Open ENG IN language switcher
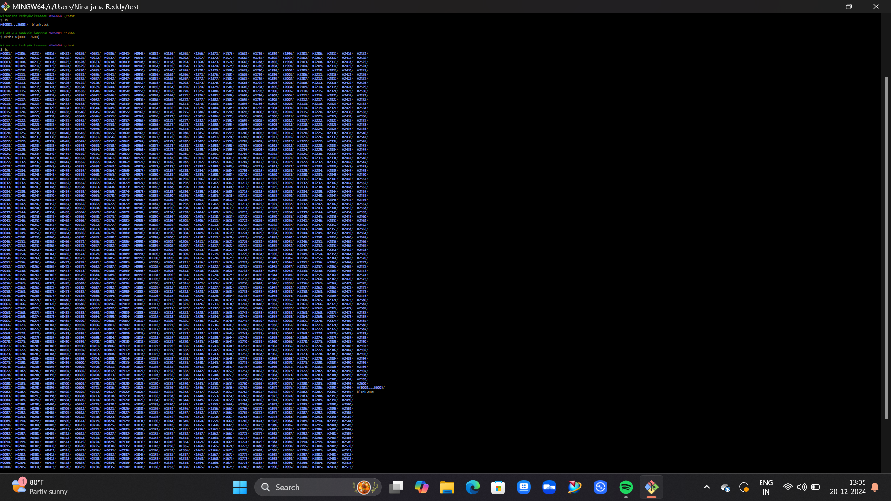This screenshot has width=891, height=501. pyautogui.click(x=766, y=487)
